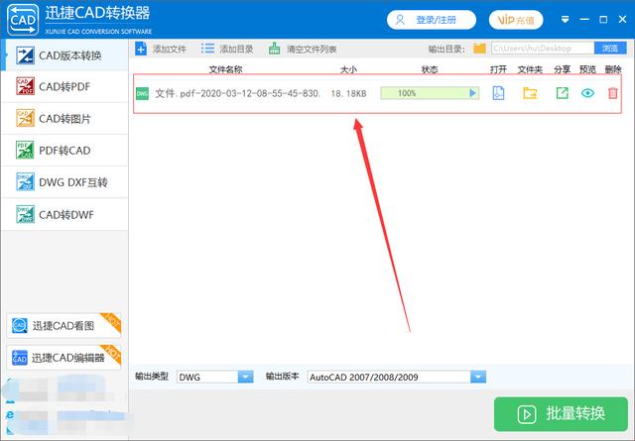The width and height of the screenshot is (635, 441).
Task: Click the yellow output folder icon
Action: click(x=479, y=49)
